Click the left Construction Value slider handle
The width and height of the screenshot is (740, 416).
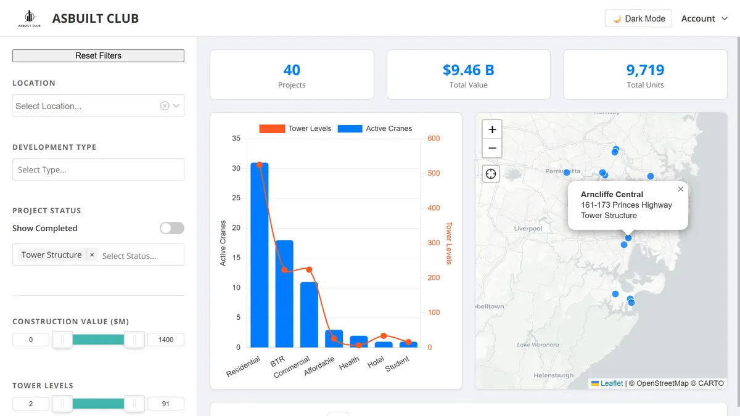coord(62,340)
